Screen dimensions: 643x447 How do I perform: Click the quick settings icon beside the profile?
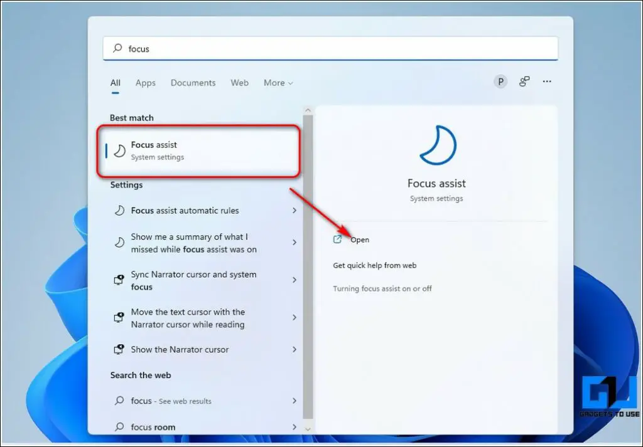pos(524,82)
